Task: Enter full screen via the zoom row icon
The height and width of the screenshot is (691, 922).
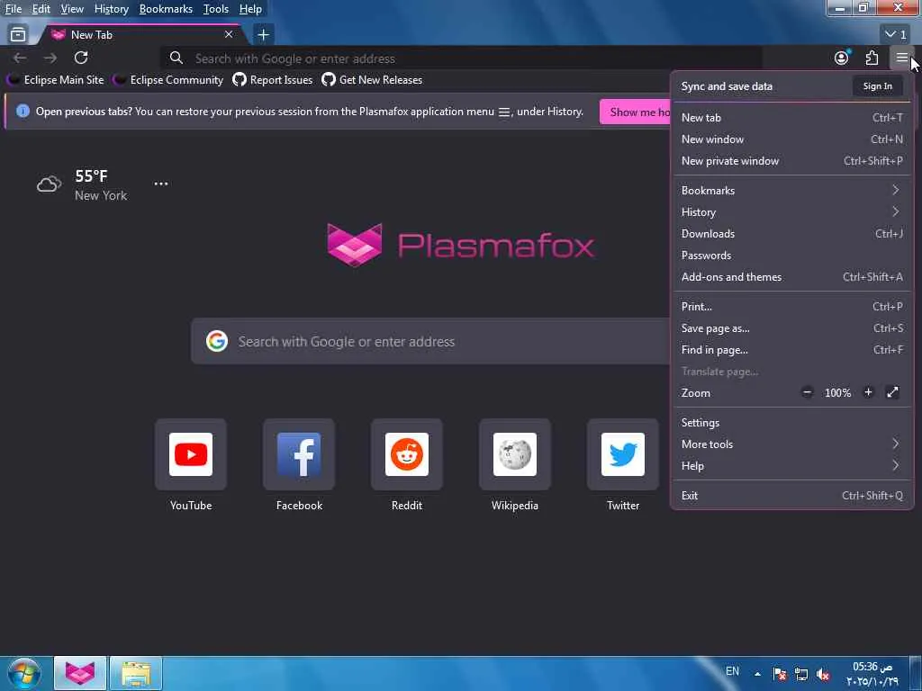Action: coord(892,392)
